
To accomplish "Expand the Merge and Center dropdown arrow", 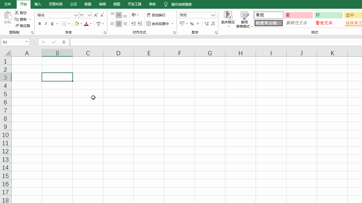I will pos(173,24).
